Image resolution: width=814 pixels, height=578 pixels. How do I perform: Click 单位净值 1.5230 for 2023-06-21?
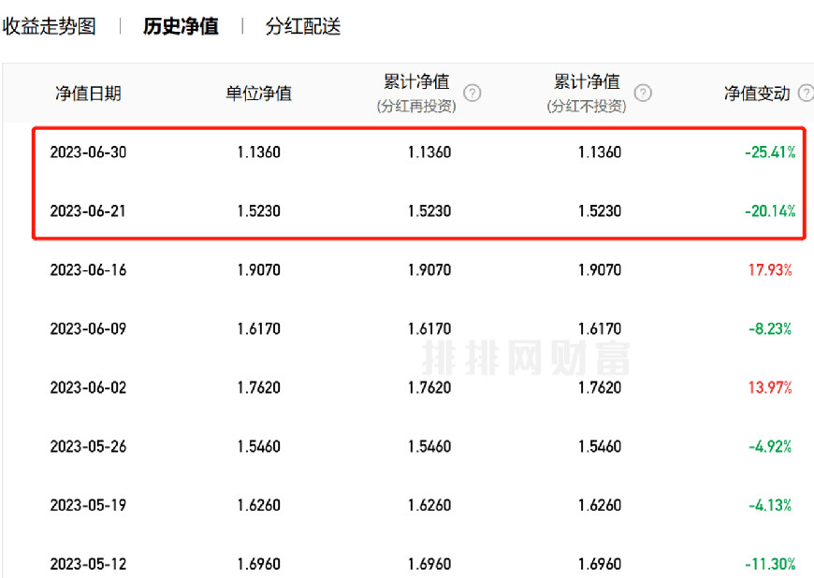click(x=258, y=211)
